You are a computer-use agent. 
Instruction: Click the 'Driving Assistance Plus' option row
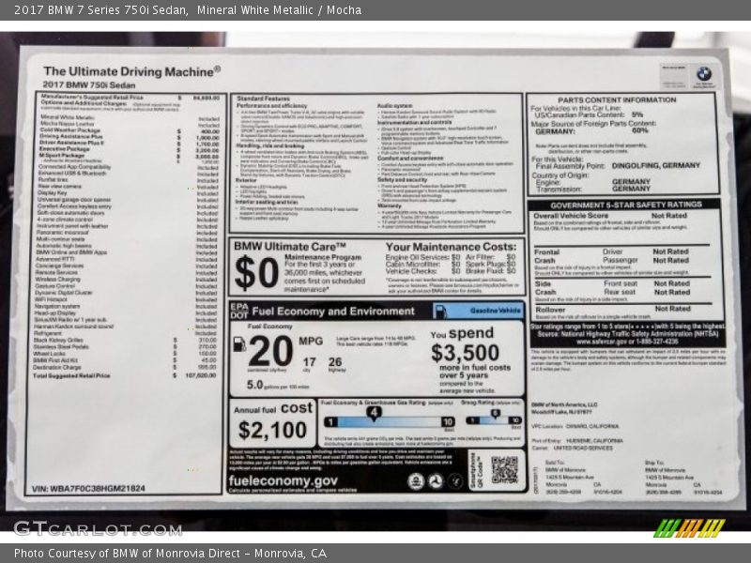tap(130, 137)
